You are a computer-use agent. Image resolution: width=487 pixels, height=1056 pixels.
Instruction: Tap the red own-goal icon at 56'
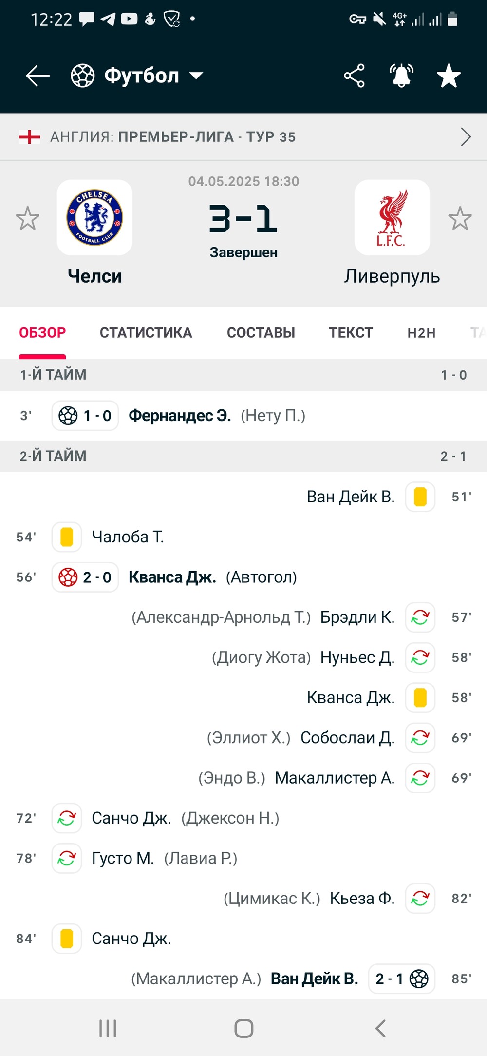[68, 577]
